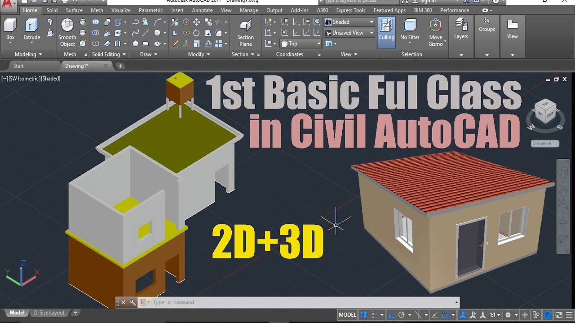Open the Unsaved View dropdown

349,33
